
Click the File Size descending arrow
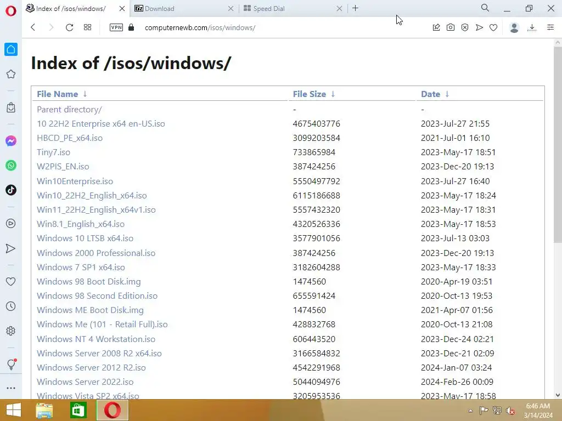[333, 94]
